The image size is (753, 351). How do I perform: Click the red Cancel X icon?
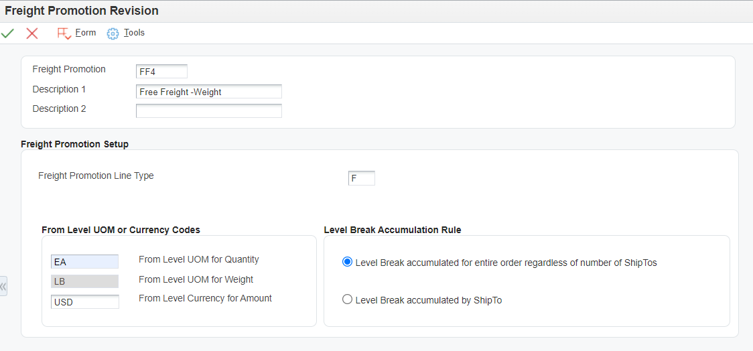32,33
